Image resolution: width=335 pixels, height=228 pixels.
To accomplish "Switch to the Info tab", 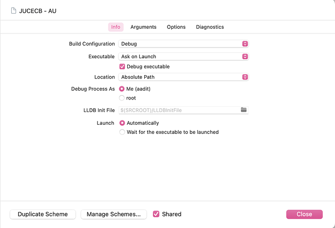I will 116,27.
